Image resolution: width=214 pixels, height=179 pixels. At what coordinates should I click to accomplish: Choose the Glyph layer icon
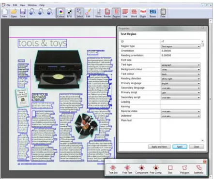coord(143,13)
